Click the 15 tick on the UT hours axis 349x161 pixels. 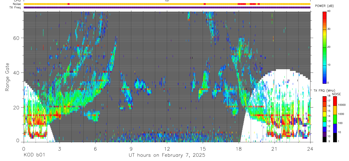tap(203, 149)
